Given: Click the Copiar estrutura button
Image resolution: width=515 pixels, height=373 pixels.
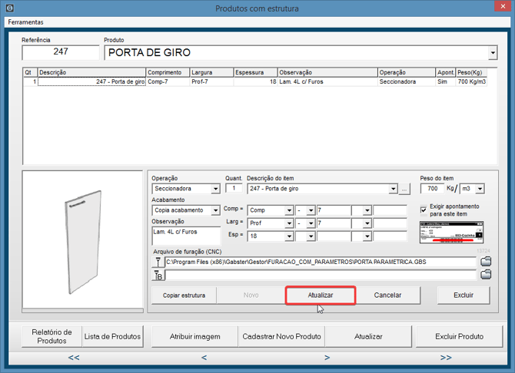Looking at the screenshot, I should tap(184, 295).
